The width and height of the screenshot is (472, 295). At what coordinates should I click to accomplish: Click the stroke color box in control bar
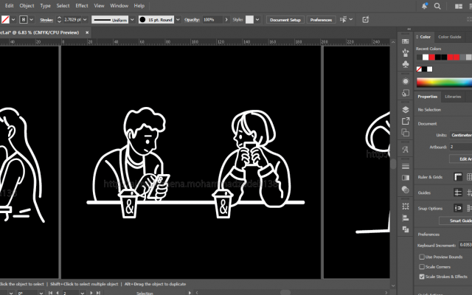point(23,20)
